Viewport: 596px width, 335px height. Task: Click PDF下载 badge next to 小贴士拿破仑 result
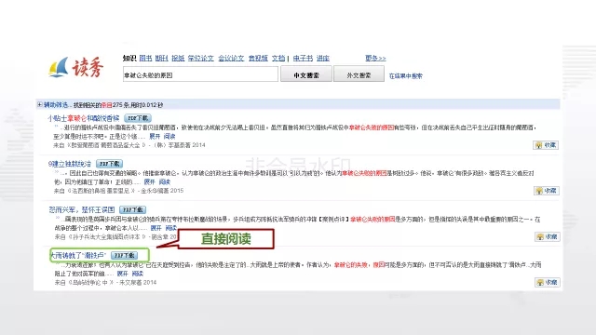138,118
